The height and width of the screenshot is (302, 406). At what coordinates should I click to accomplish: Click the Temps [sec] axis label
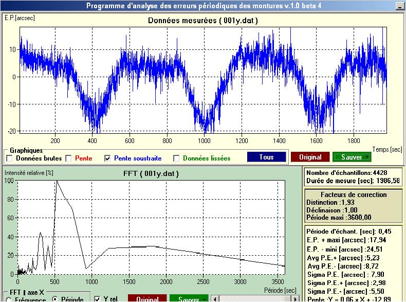pyautogui.click(x=387, y=149)
